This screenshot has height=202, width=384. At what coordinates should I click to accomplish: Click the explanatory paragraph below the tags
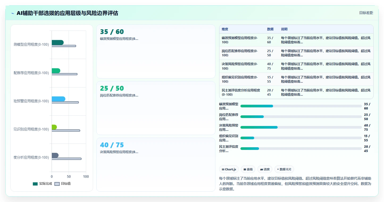point(295,184)
